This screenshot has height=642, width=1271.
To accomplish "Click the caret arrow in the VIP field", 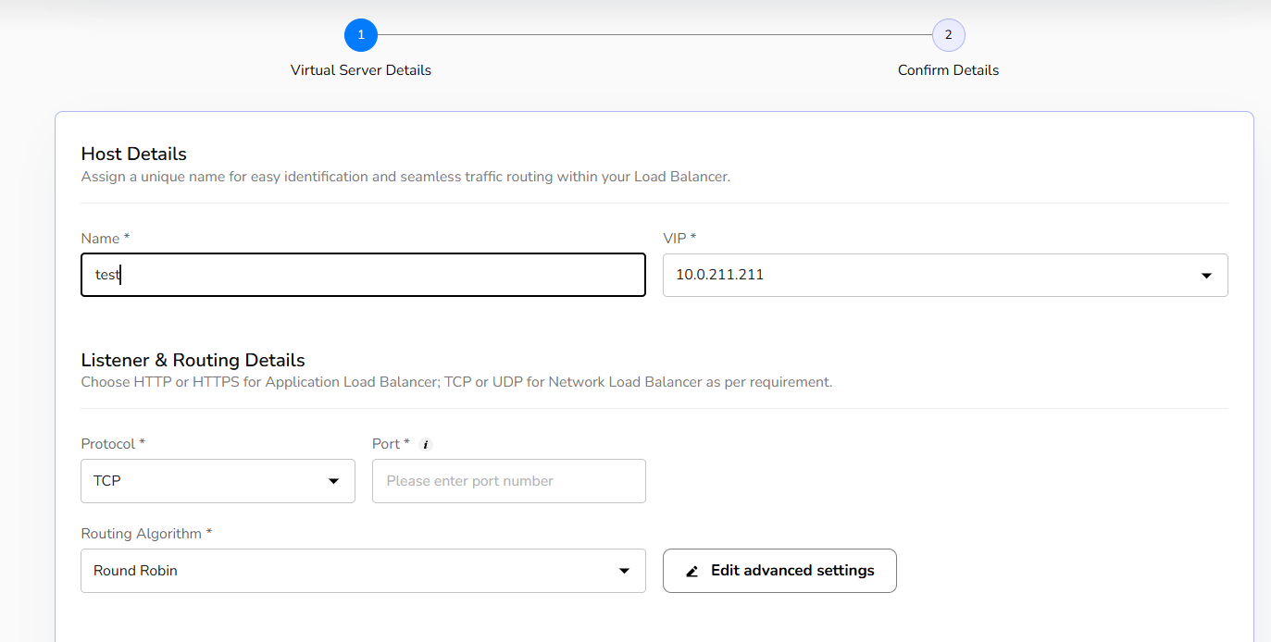I will (1206, 276).
